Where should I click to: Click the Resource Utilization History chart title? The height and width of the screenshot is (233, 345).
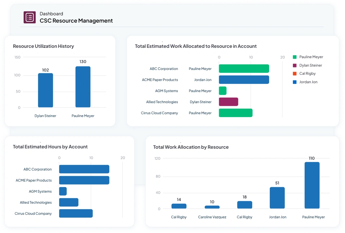tap(43, 46)
